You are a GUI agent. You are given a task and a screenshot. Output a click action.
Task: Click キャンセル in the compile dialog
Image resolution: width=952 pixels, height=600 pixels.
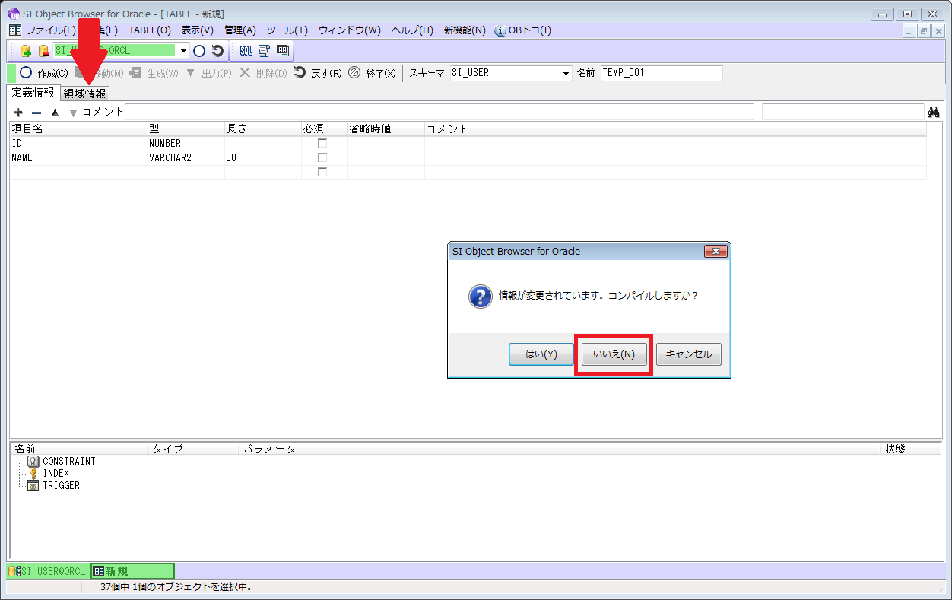[689, 354]
